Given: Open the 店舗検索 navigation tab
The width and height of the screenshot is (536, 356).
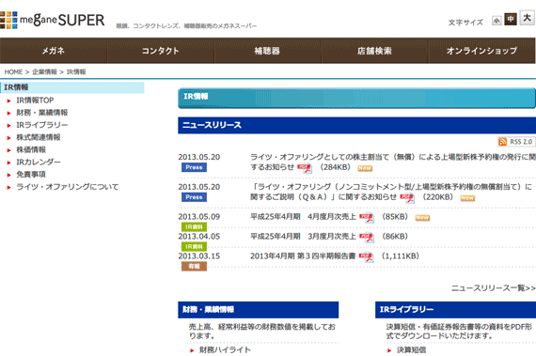Looking at the screenshot, I should [374, 51].
